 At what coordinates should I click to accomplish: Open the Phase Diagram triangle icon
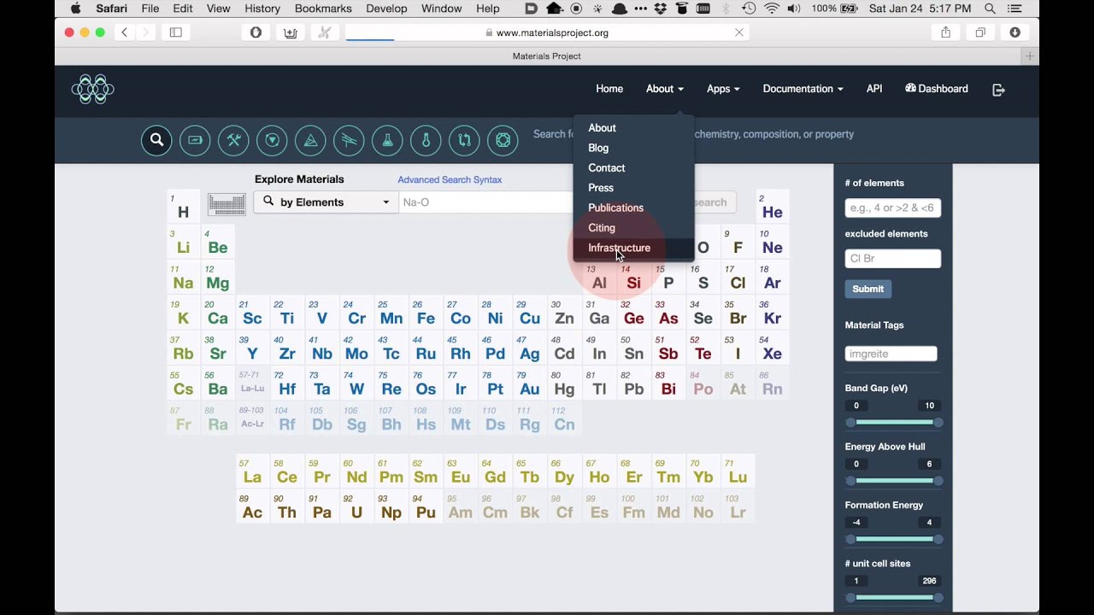(x=310, y=140)
